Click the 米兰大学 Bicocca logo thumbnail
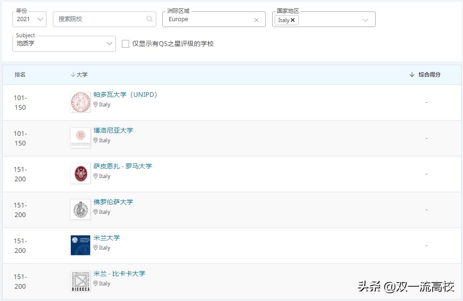The width and height of the screenshot is (463, 301). tap(80, 281)
